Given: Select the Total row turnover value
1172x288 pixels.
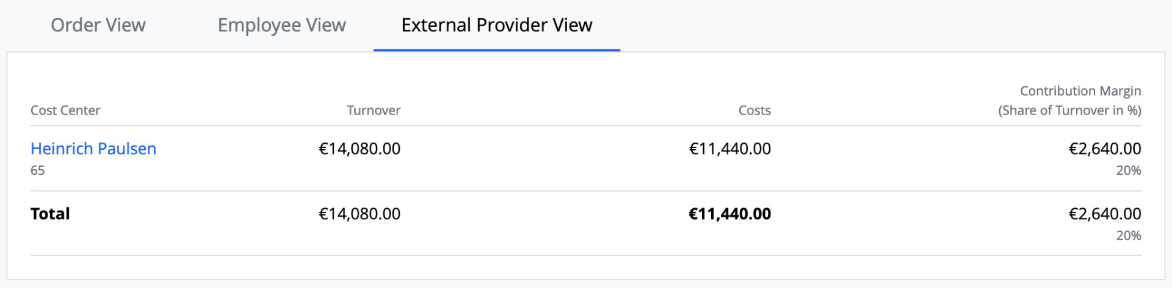Looking at the screenshot, I should pos(360,214).
